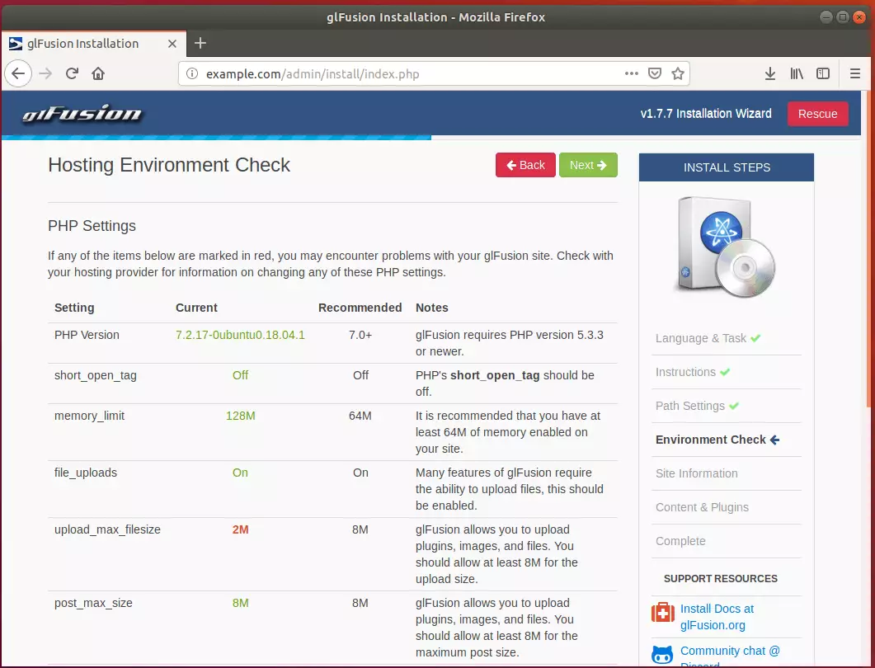Click the 7.0+ recommended PHP version
The image size is (875, 668).
click(x=360, y=335)
